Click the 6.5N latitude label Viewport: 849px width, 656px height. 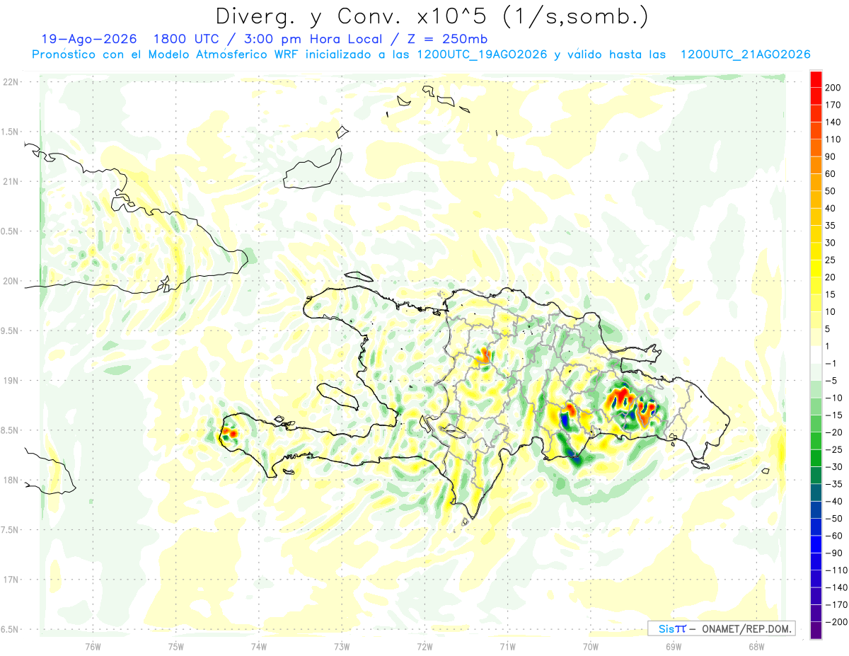click(10, 629)
